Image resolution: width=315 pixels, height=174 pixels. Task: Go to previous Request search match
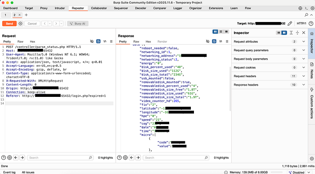pos(16,157)
